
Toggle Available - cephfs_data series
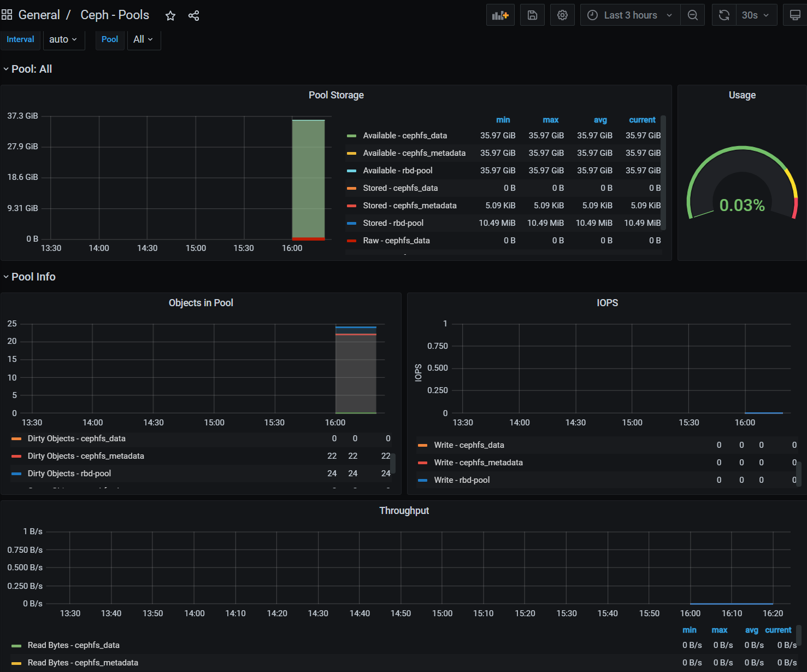pos(405,136)
